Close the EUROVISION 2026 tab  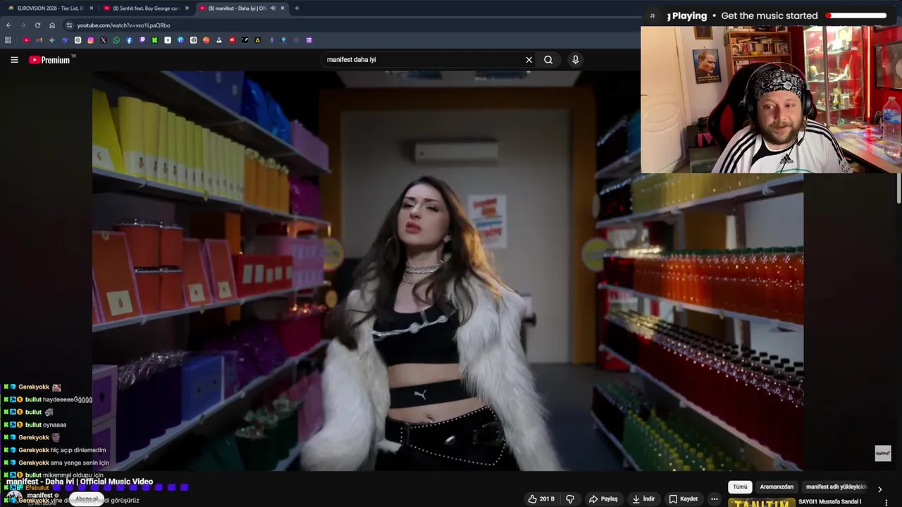coord(91,8)
